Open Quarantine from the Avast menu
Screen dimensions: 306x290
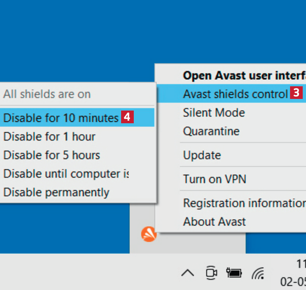(211, 131)
